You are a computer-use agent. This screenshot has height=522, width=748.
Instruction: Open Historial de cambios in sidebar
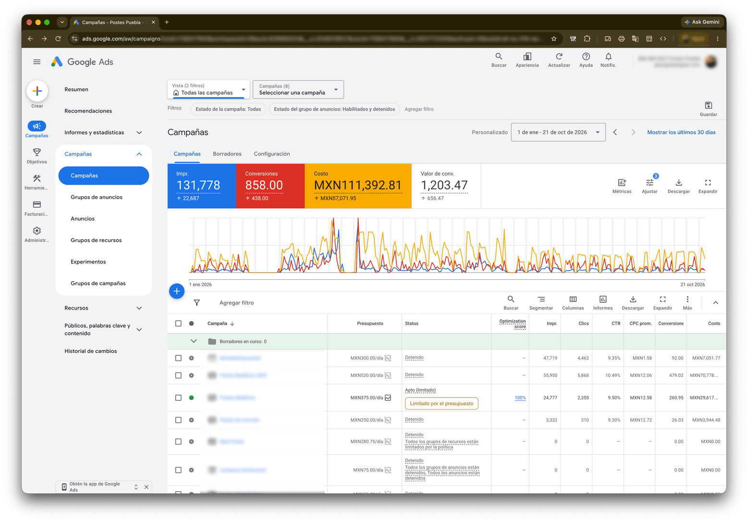[x=91, y=351]
